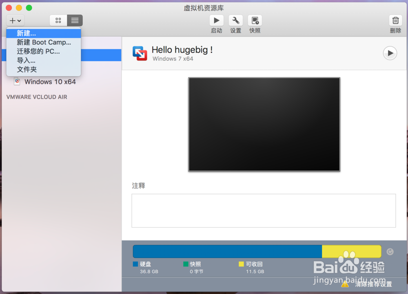The image size is (408, 294).
Task: Open 设置 wrench toolbar icon
Action: pyautogui.click(x=236, y=20)
